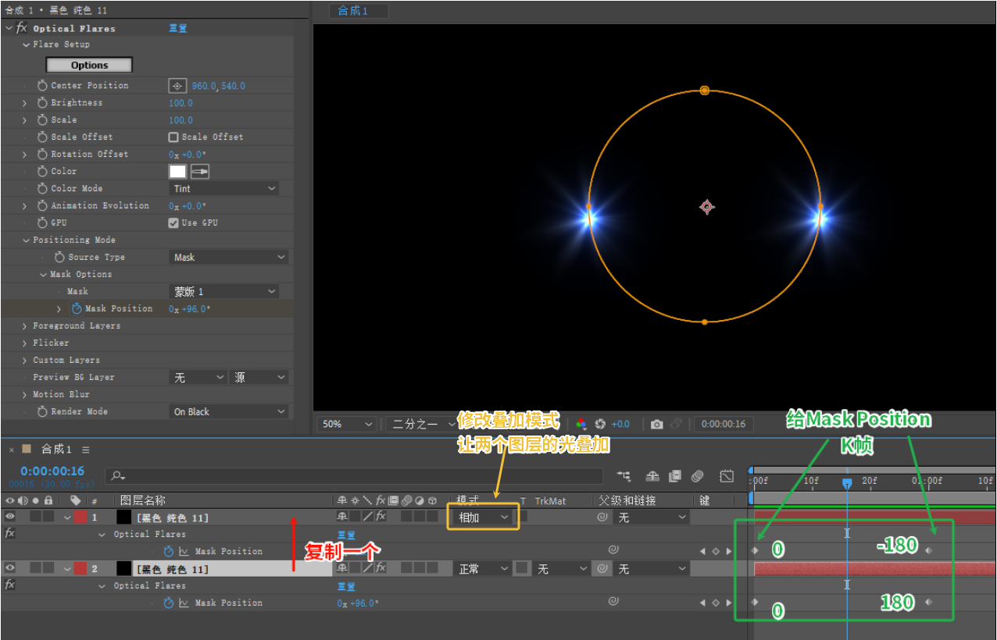Click layer 1 Optical Flares 重置 link
The width and height of the screenshot is (997, 640).
(x=346, y=535)
